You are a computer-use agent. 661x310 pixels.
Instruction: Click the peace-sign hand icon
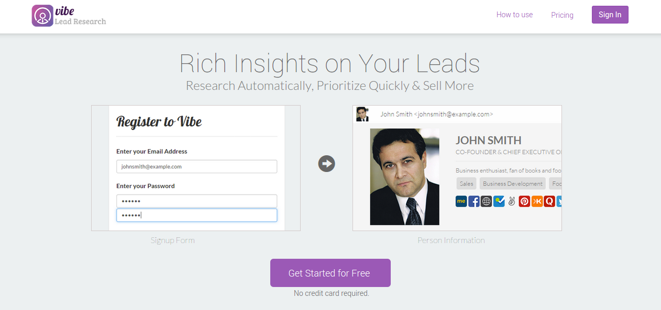click(512, 201)
